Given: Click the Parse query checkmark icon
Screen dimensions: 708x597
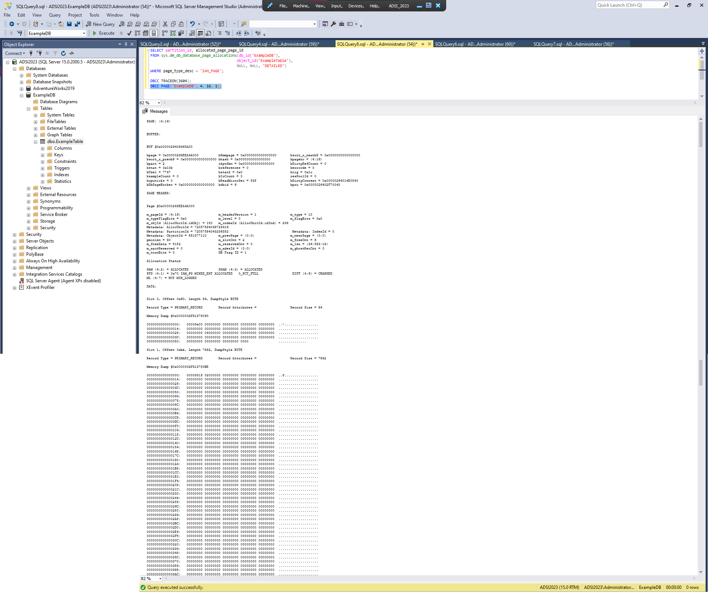Looking at the screenshot, I should click(129, 33).
